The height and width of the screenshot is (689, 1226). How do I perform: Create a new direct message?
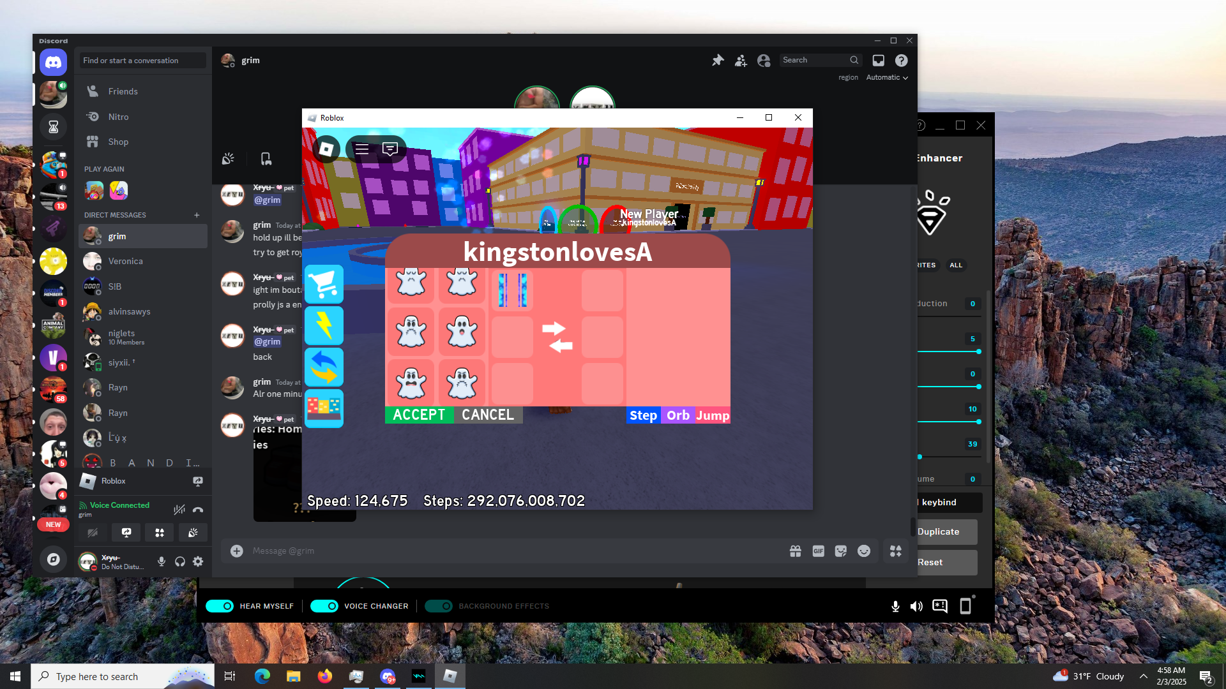coord(197,215)
